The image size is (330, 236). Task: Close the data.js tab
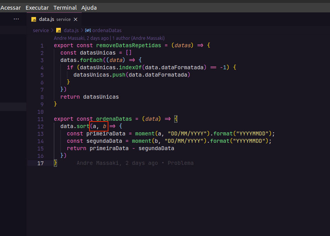pos(76,19)
